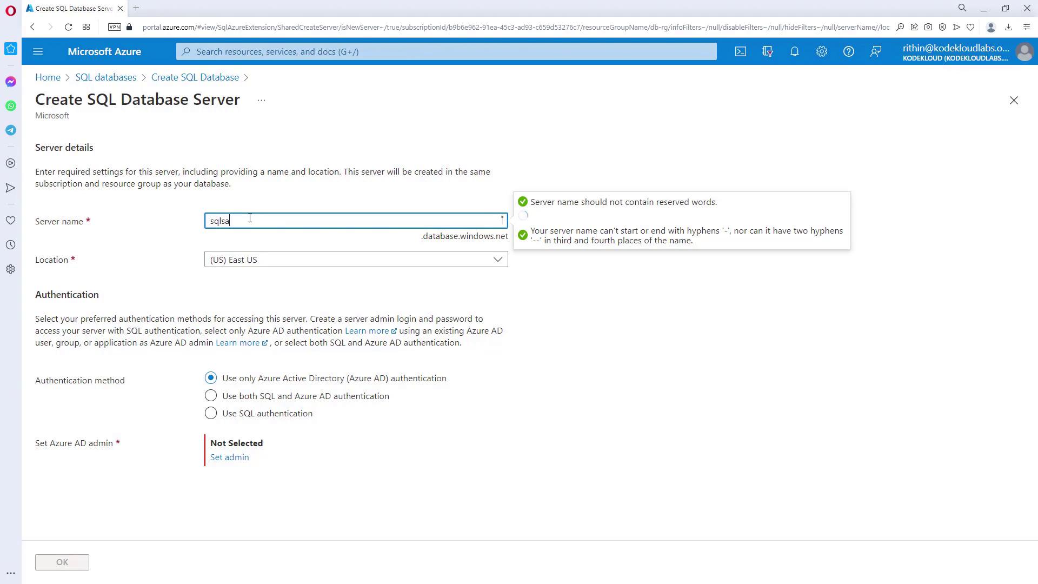
Task: Select Use SQL authentication option
Action: click(x=211, y=413)
